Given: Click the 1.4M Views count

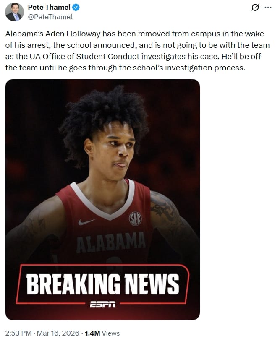Looking at the screenshot, I should click(102, 333).
